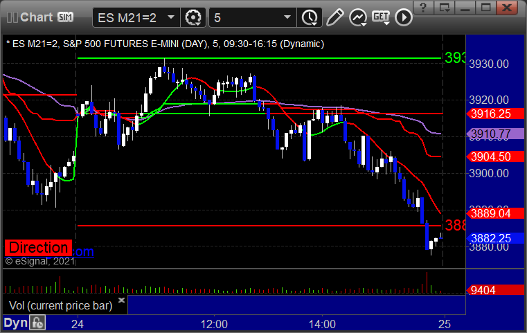527x333 pixels.
Task: Click the 24 date axis label
Action: (78, 324)
